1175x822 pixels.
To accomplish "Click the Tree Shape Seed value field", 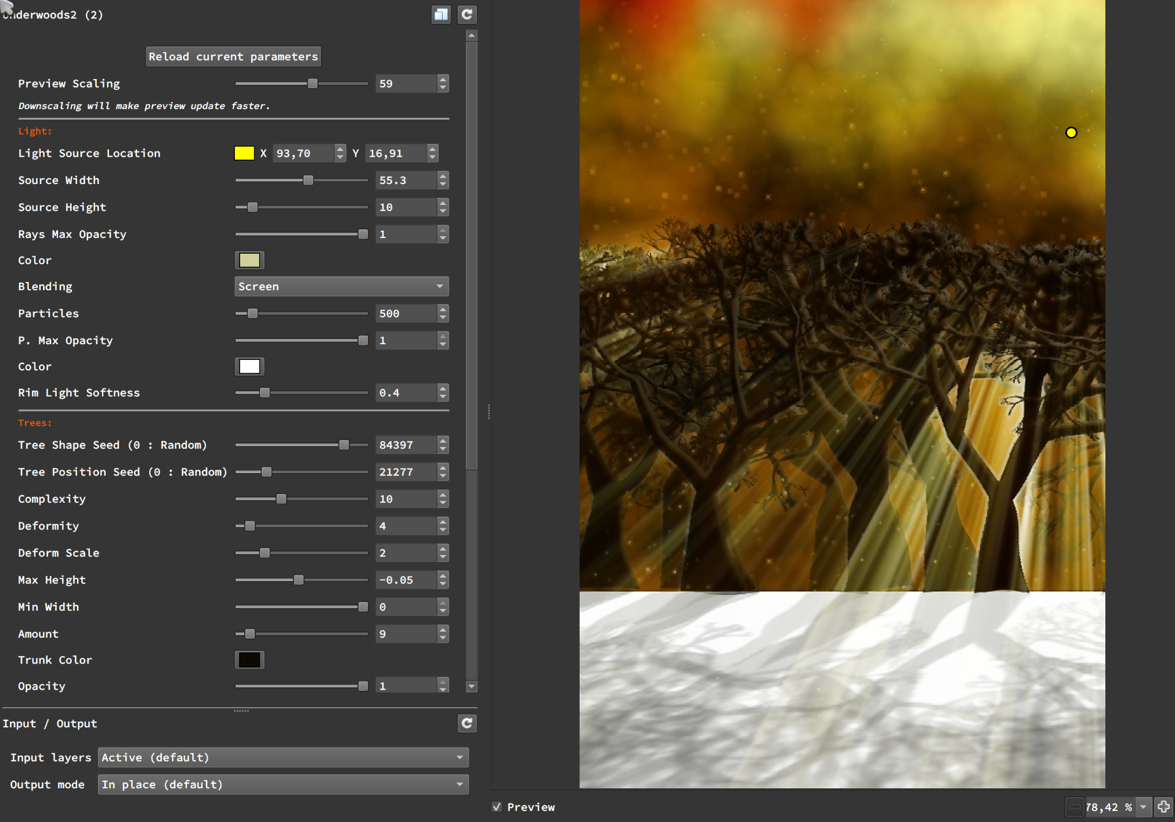I will pyautogui.click(x=405, y=445).
